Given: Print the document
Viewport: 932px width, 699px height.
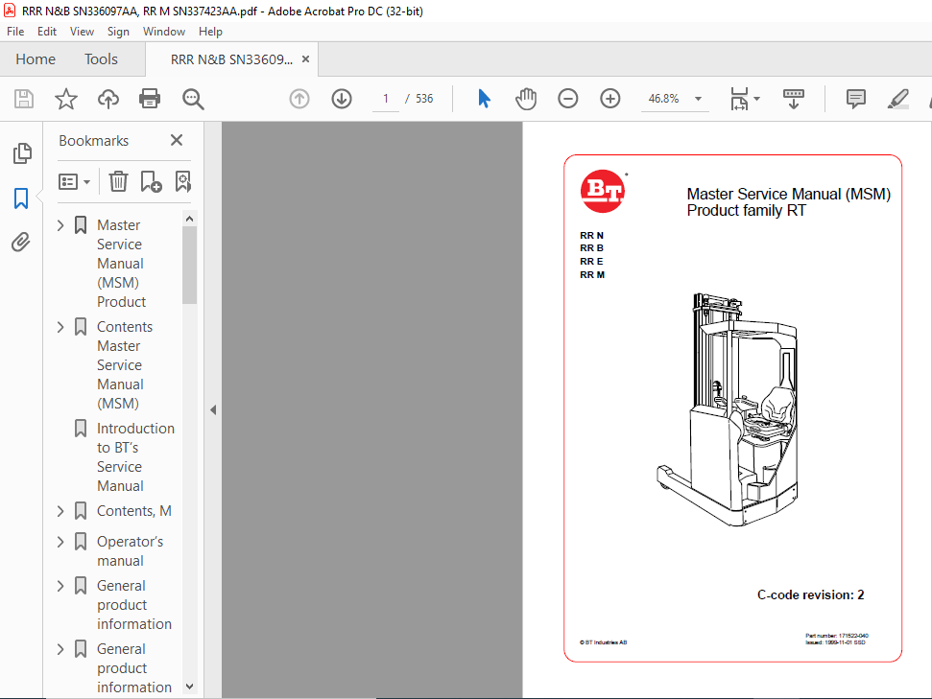Looking at the screenshot, I should point(149,99).
